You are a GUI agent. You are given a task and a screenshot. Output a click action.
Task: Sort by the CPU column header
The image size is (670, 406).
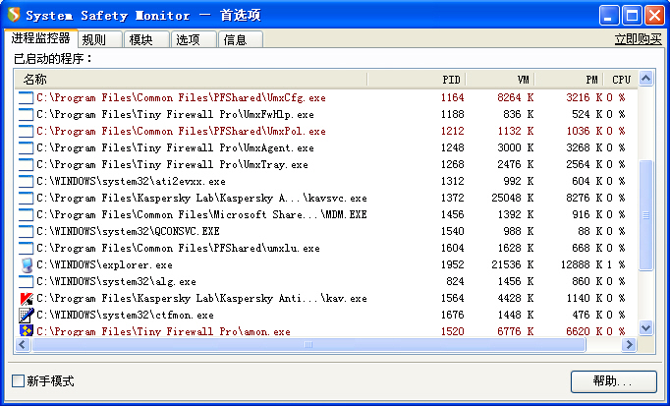point(621,80)
